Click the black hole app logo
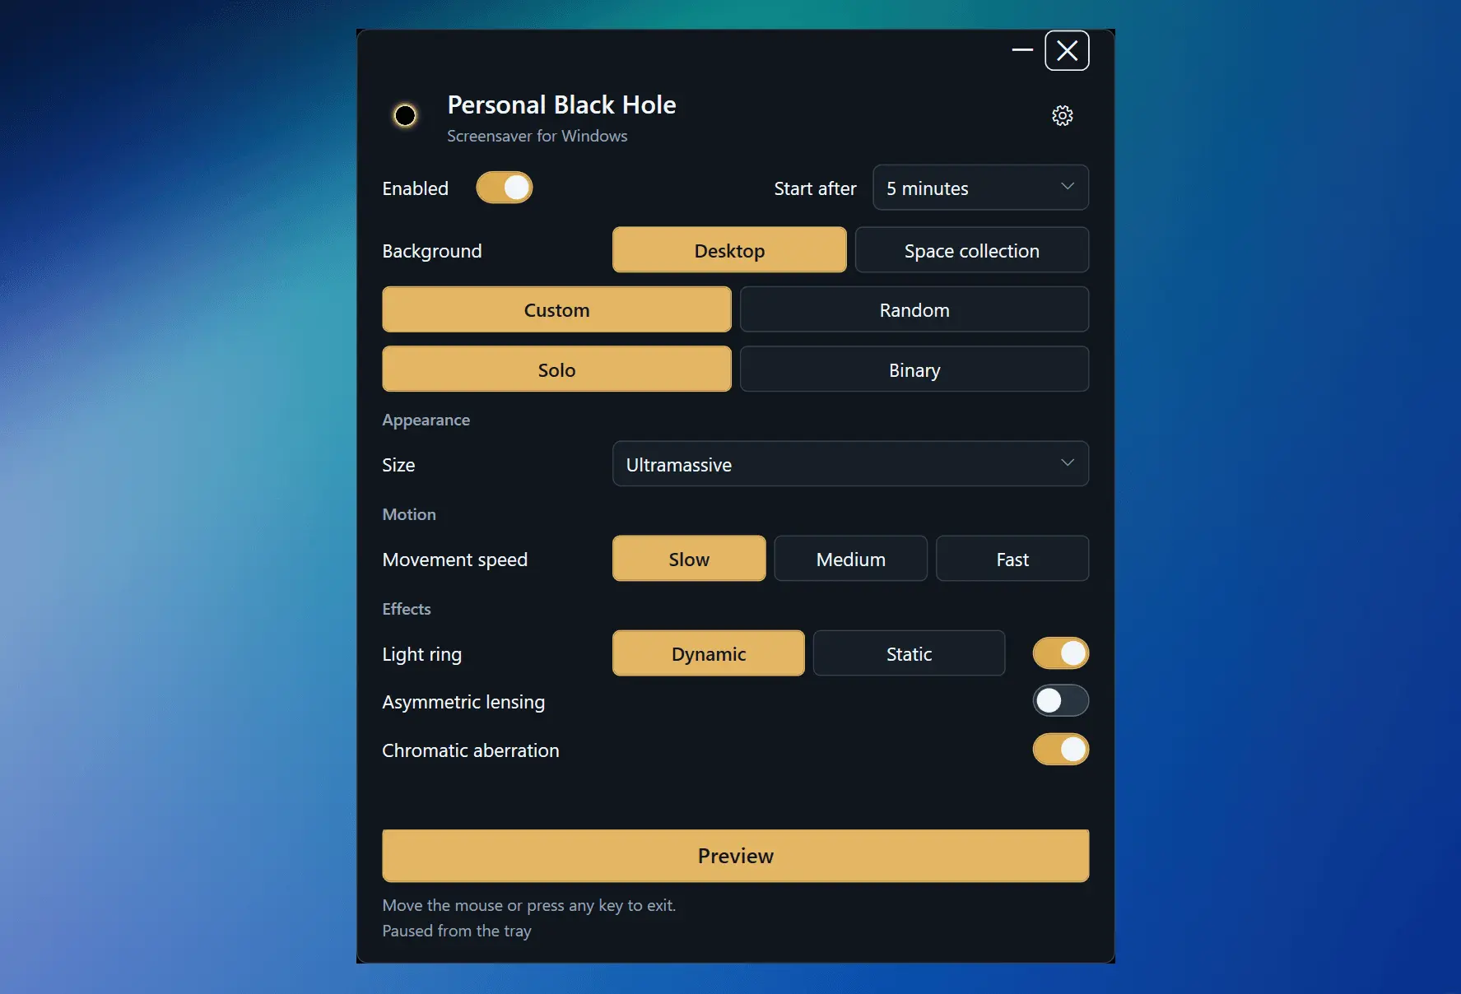Viewport: 1461px width, 994px height. click(405, 115)
